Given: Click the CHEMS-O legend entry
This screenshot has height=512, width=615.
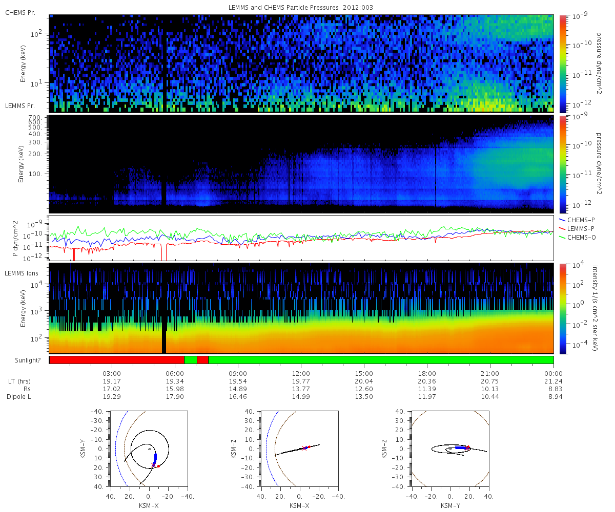Looking at the screenshot, I should tap(578, 237).
